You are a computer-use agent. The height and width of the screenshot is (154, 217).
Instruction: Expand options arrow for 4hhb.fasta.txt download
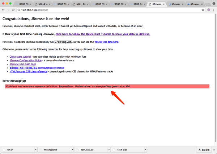(72, 150)
